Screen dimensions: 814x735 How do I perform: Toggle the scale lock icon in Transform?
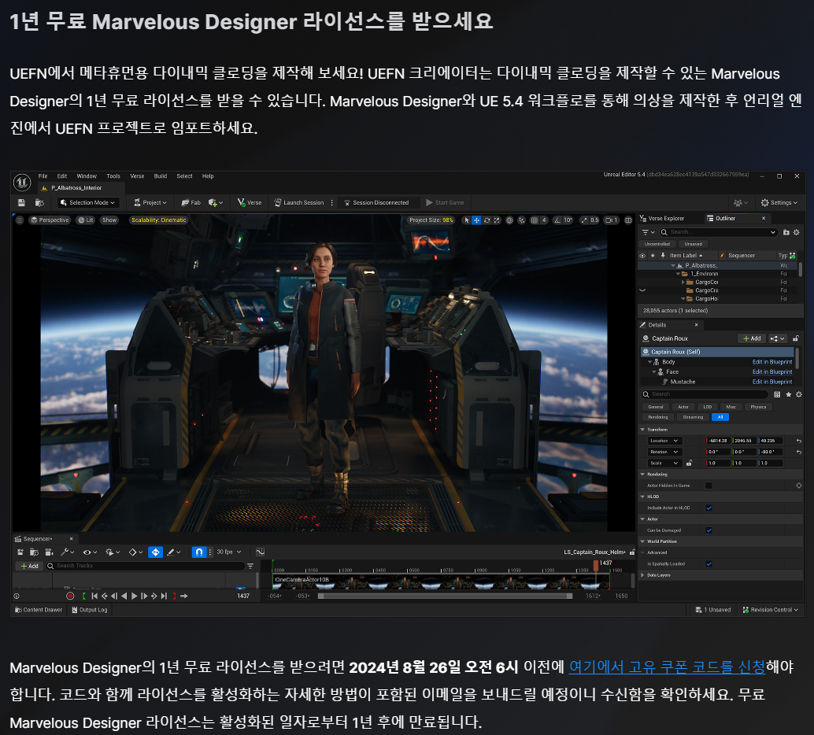click(689, 463)
